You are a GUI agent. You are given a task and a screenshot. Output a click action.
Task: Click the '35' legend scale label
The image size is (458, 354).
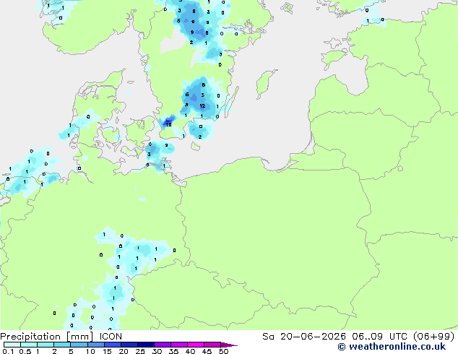173,351
